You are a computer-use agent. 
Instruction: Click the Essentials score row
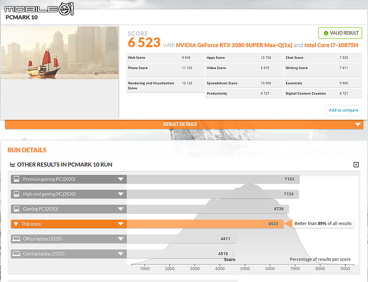(323, 83)
